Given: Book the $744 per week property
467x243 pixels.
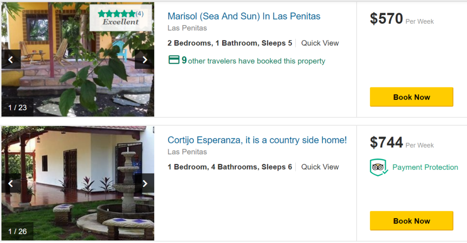Looking at the screenshot, I should [x=411, y=221].
